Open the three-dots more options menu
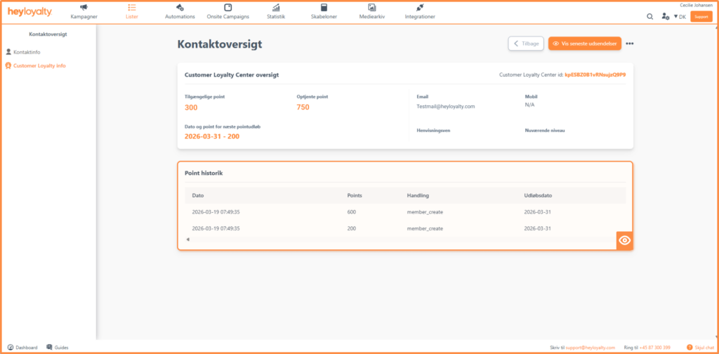 630,44
